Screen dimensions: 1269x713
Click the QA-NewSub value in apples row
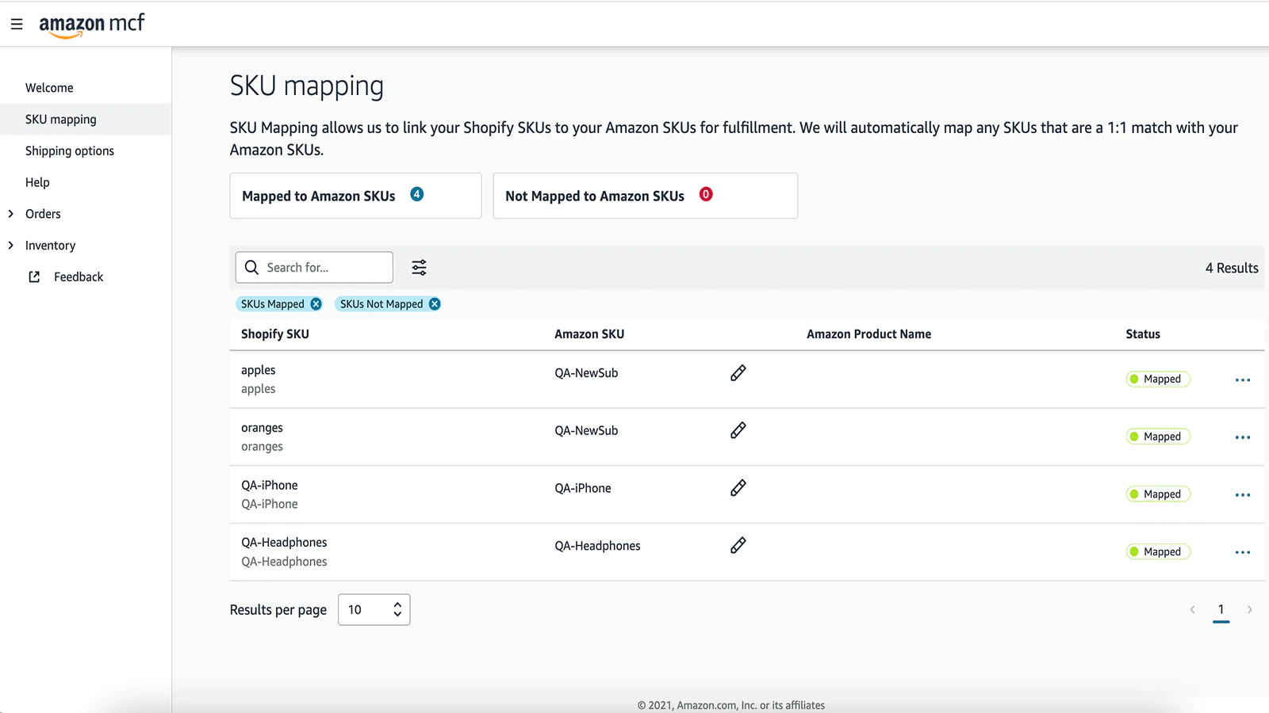586,373
